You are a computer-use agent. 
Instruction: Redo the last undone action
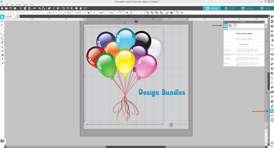coord(39,8)
